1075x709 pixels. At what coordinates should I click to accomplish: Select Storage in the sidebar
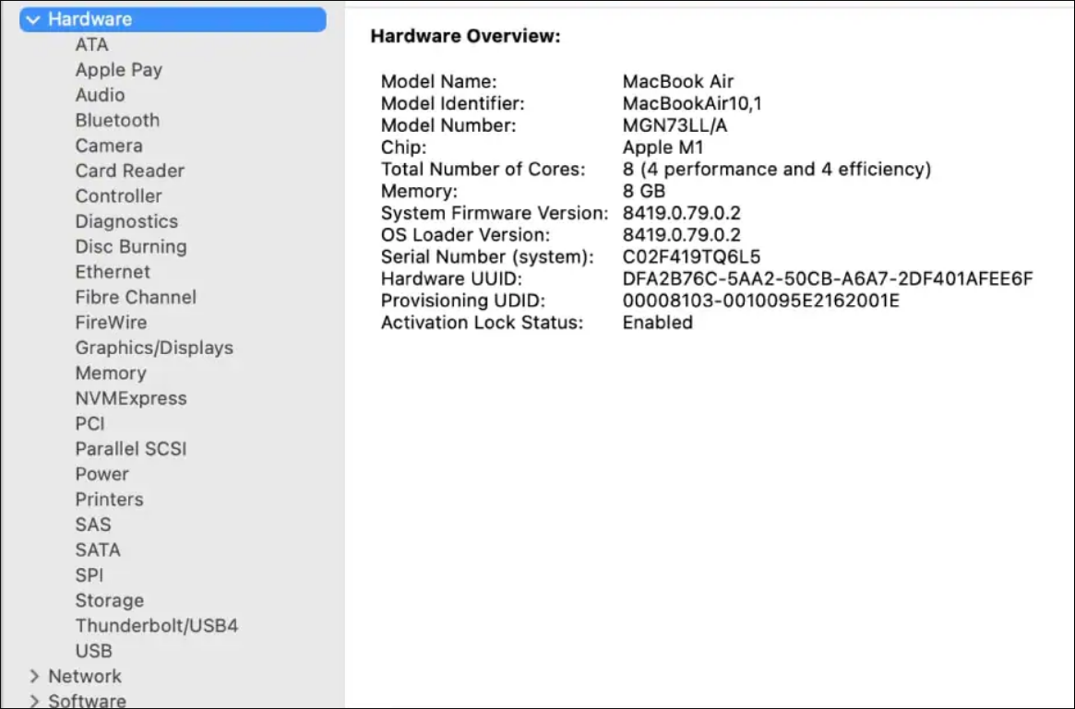(x=110, y=601)
